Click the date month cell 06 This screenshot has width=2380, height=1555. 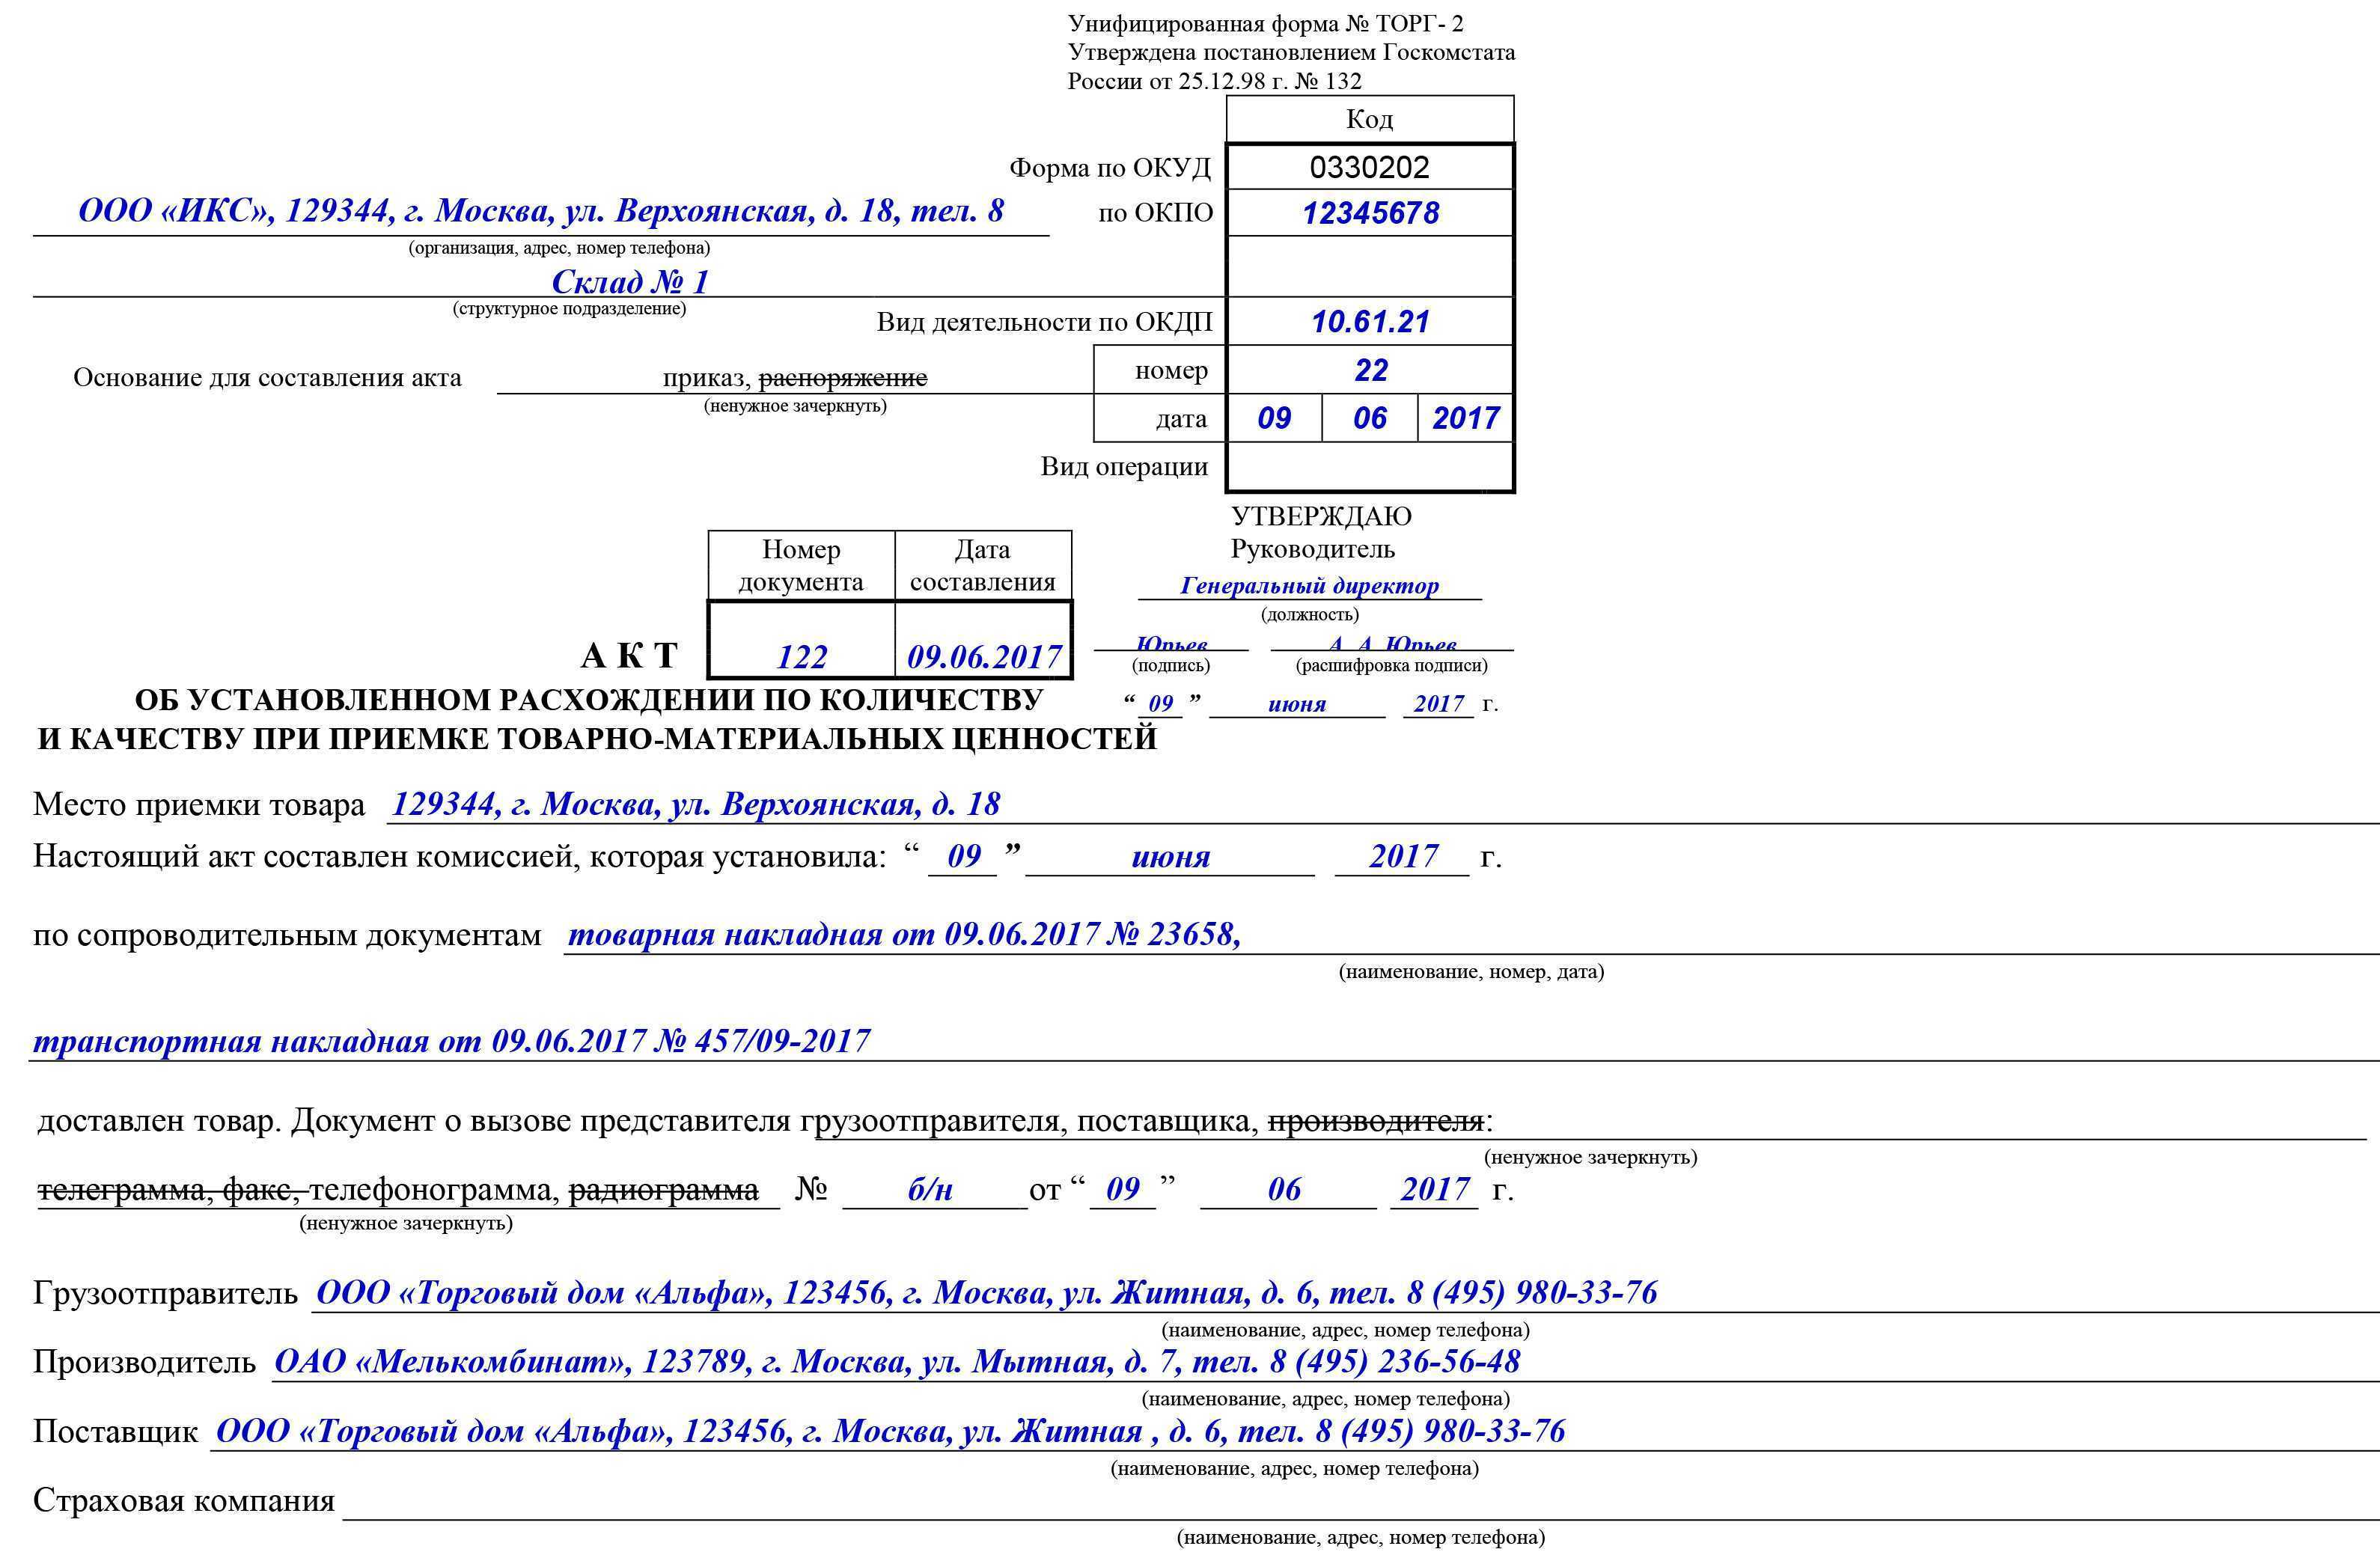(1369, 418)
